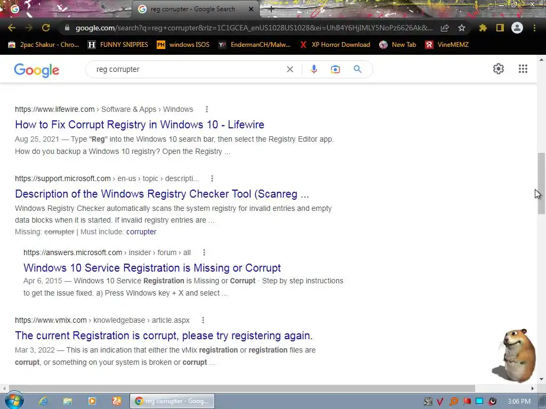Click the horizontal scrollbar thumb
Image resolution: width=546 pixels, height=409 pixels.
click(242, 388)
